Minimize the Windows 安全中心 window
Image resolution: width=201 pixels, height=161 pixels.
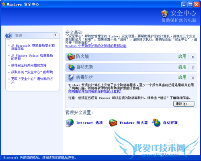tap(184, 4)
